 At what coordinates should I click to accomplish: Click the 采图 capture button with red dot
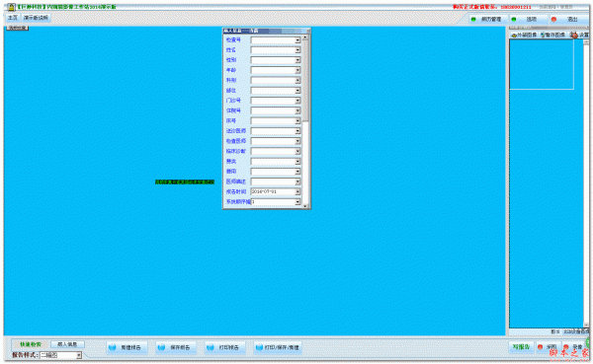[548, 347]
